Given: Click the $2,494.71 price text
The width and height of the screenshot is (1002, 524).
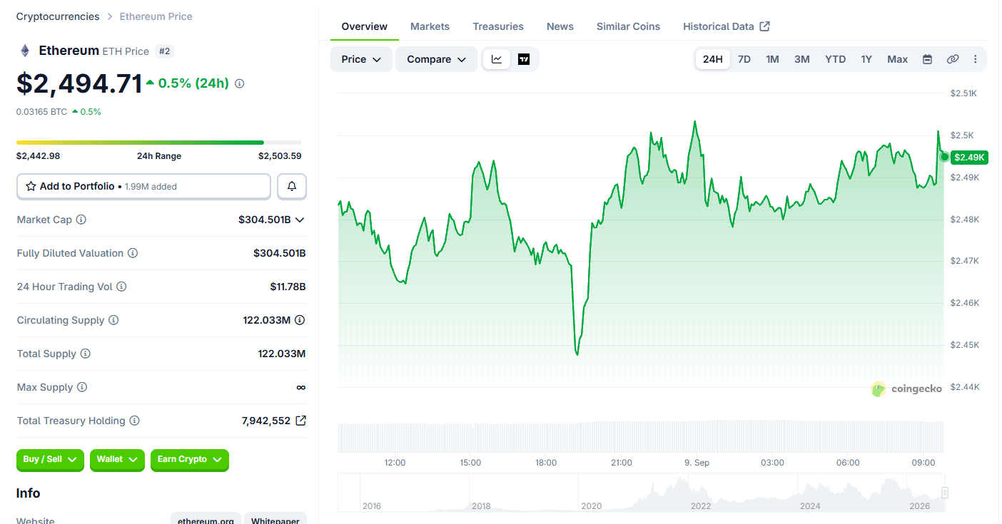Looking at the screenshot, I should [80, 83].
